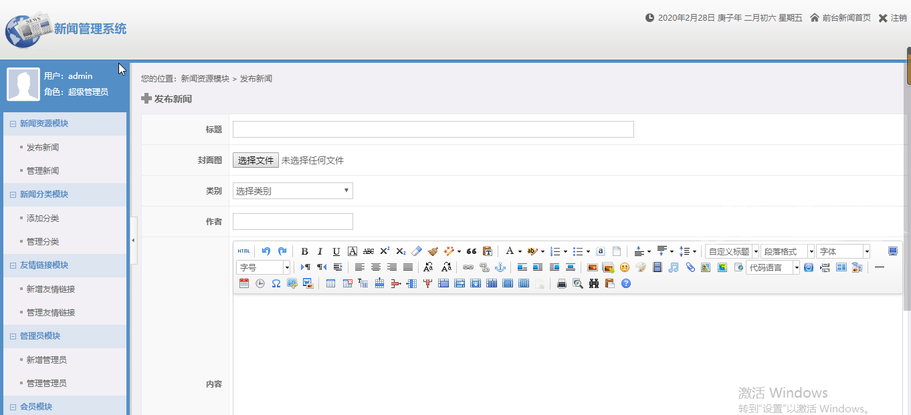Click the emoticon smiley icon
911x415 pixels.
[x=625, y=267]
